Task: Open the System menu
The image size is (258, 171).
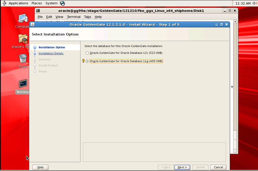Action: (51, 3)
